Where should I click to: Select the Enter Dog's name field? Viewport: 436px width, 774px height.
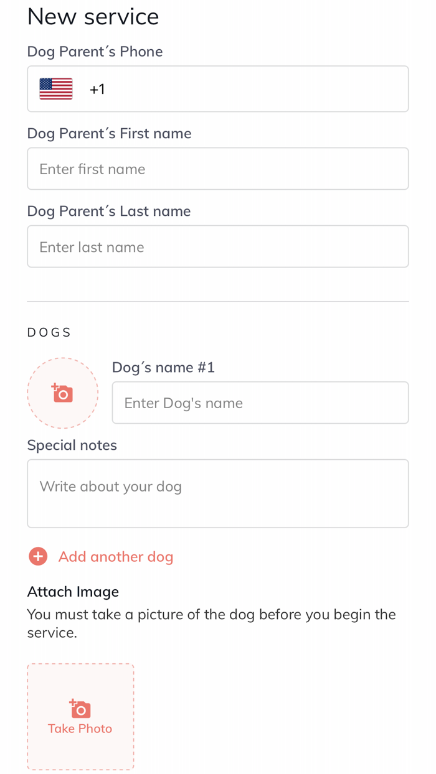[260, 403]
